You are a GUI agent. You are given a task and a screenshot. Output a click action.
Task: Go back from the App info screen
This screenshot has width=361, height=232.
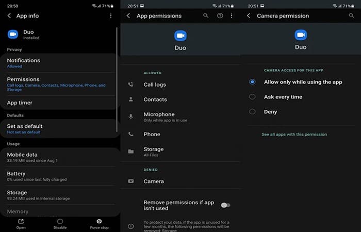[x=9, y=15]
